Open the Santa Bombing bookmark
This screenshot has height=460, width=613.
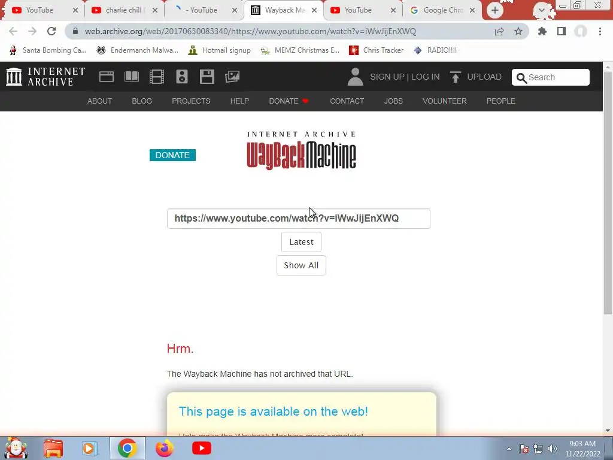(48, 50)
